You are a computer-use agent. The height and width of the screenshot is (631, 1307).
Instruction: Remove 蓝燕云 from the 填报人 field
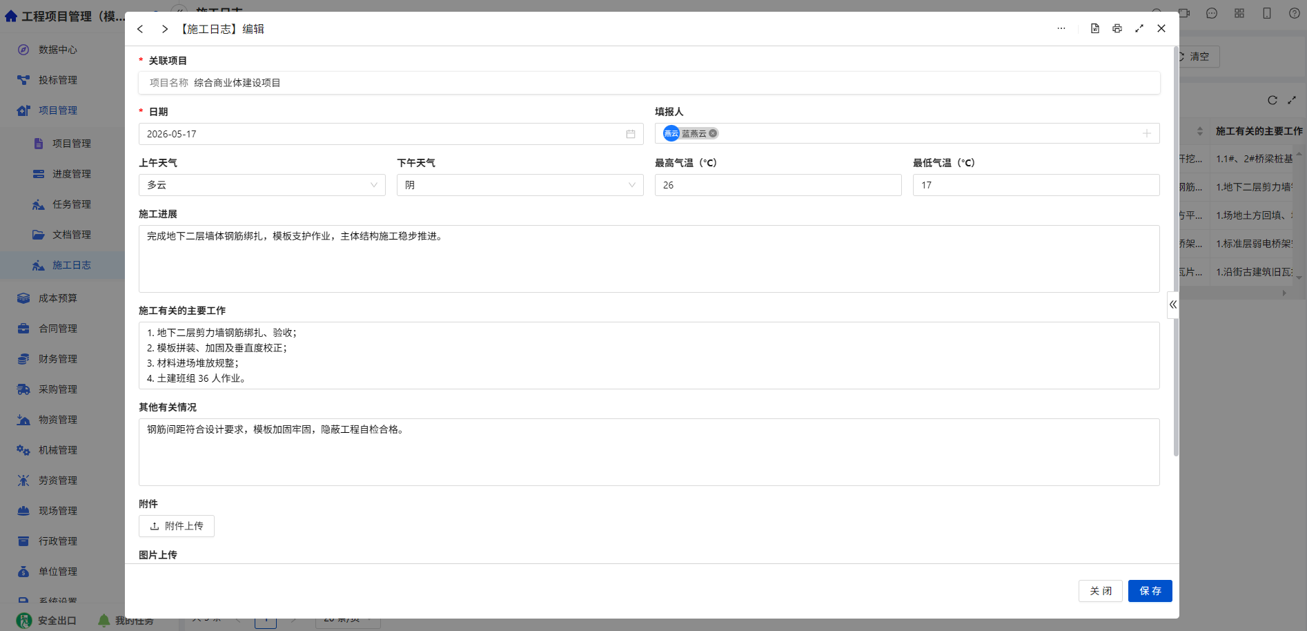[713, 133]
